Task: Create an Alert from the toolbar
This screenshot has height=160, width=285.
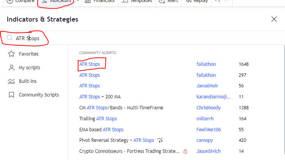Action: (168, 2)
